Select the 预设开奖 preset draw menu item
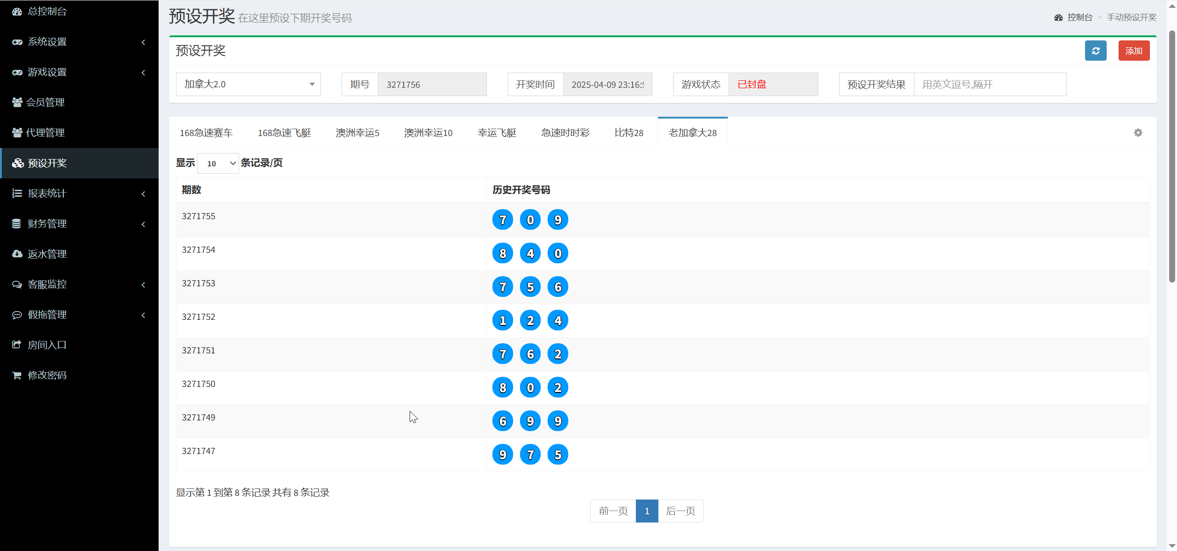This screenshot has height=551, width=1177. coord(46,163)
